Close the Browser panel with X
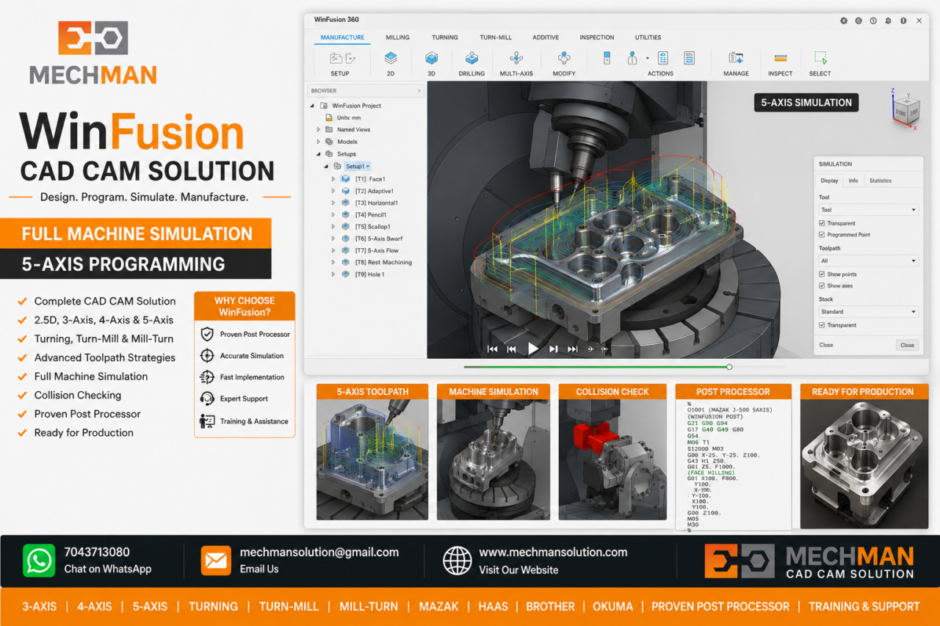The height and width of the screenshot is (626, 940). click(419, 91)
